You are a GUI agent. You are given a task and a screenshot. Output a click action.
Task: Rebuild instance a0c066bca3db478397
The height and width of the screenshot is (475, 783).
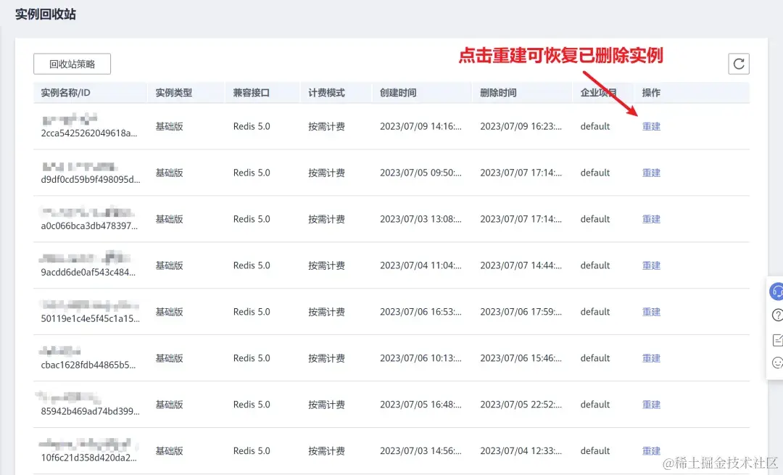point(650,219)
